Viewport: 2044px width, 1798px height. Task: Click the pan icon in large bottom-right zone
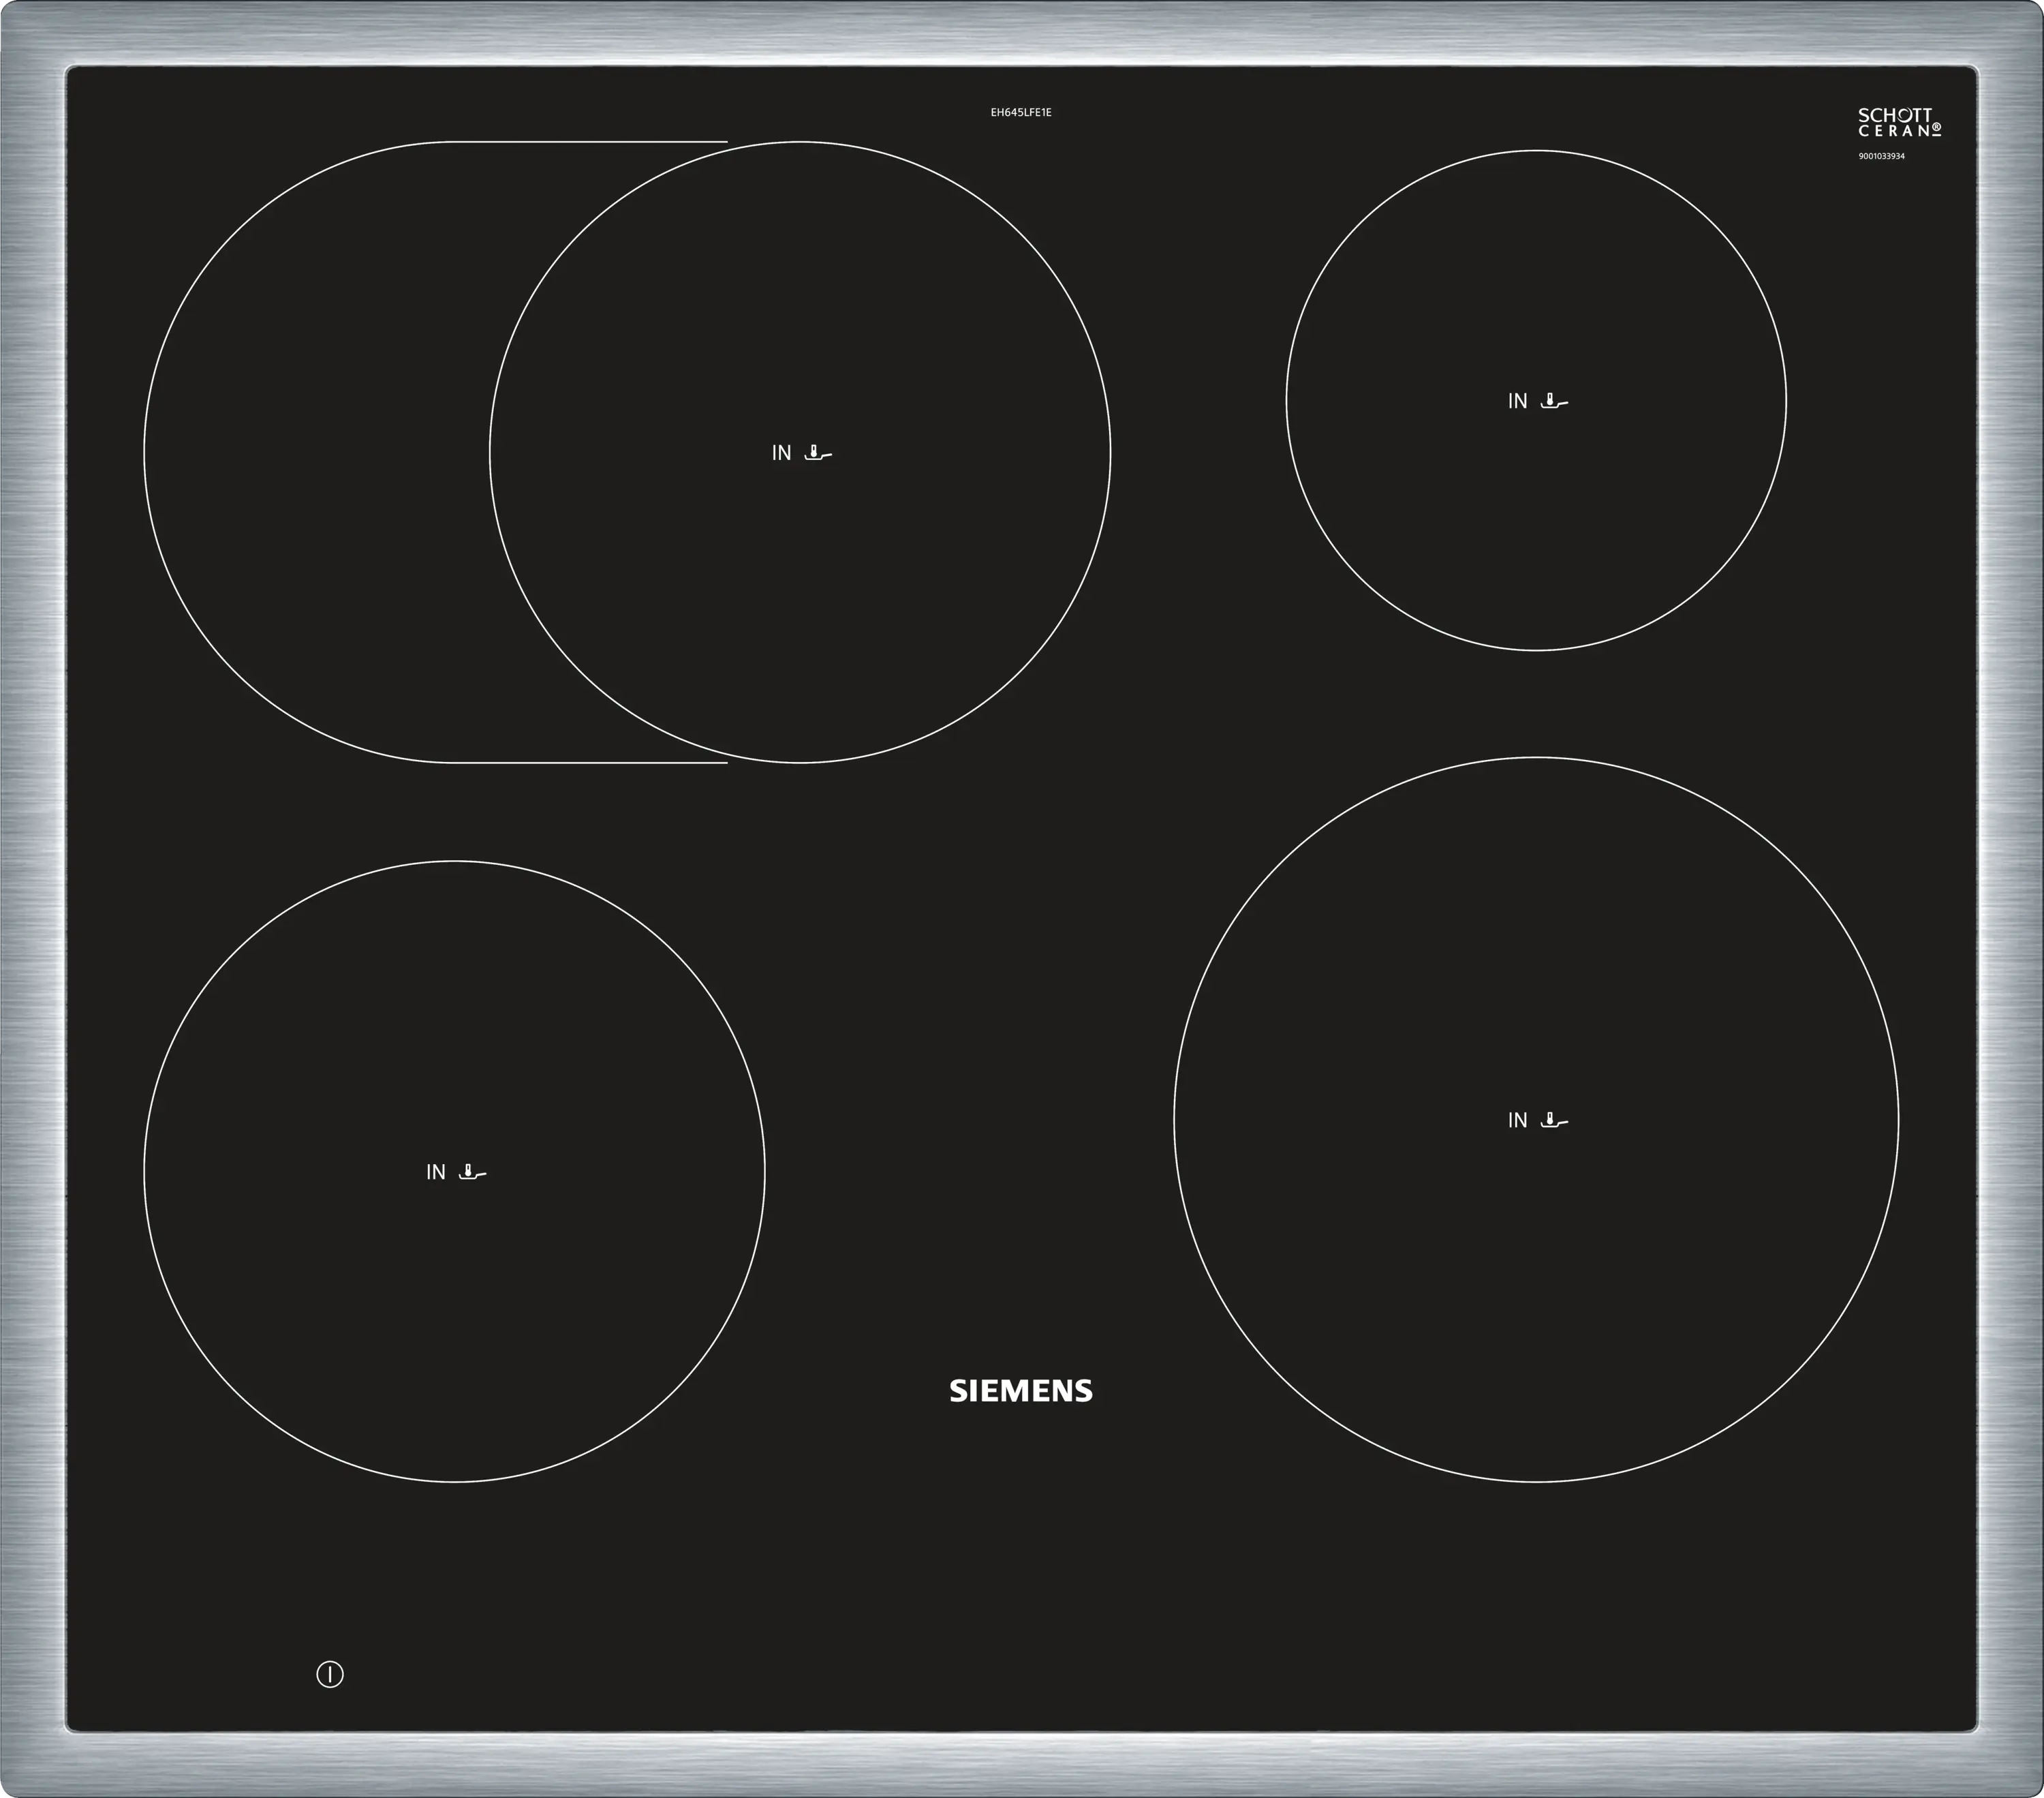tap(1554, 1121)
